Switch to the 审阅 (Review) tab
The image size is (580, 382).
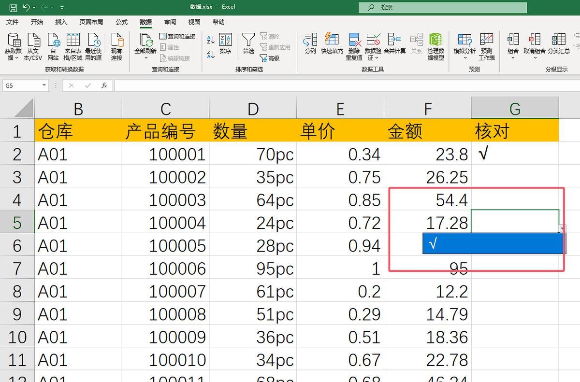point(170,22)
